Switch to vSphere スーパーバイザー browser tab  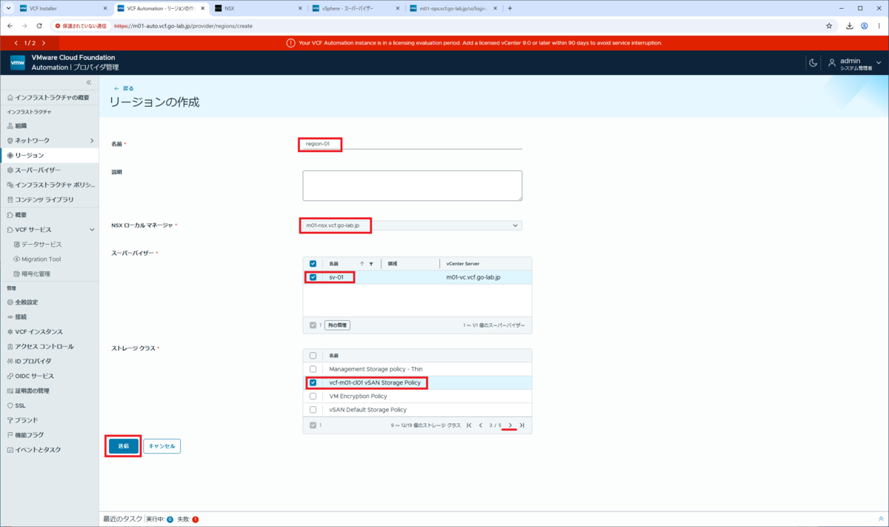click(x=355, y=8)
